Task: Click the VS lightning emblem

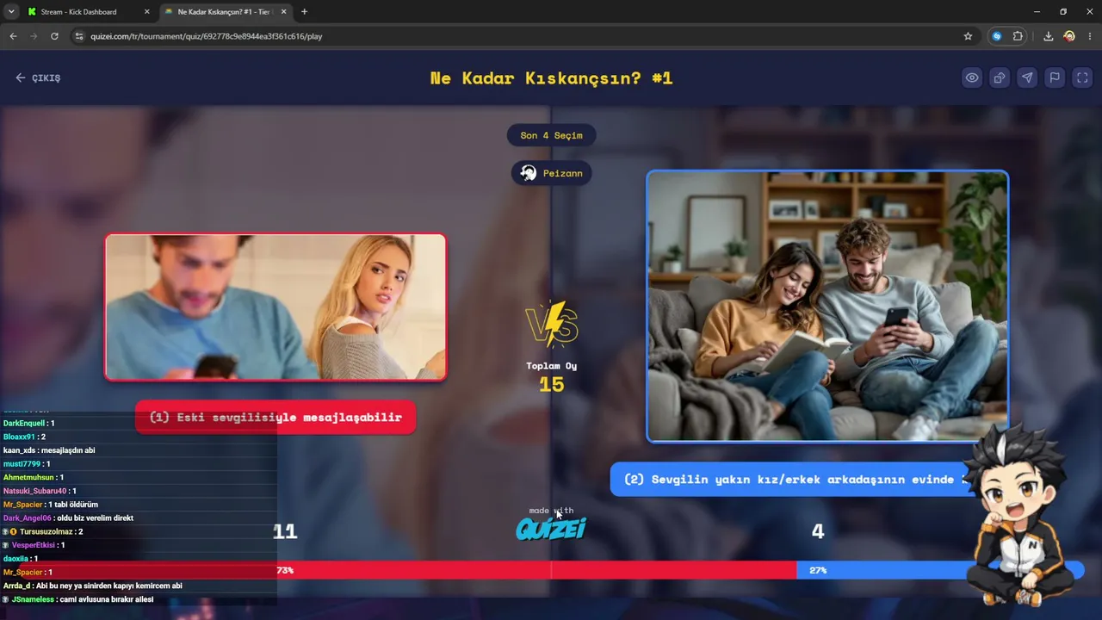Action: coord(551,325)
